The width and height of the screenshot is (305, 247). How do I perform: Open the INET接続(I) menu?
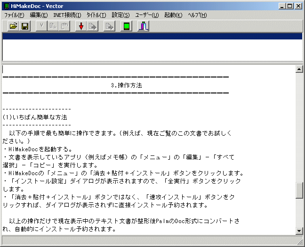pyautogui.click(x=67, y=15)
